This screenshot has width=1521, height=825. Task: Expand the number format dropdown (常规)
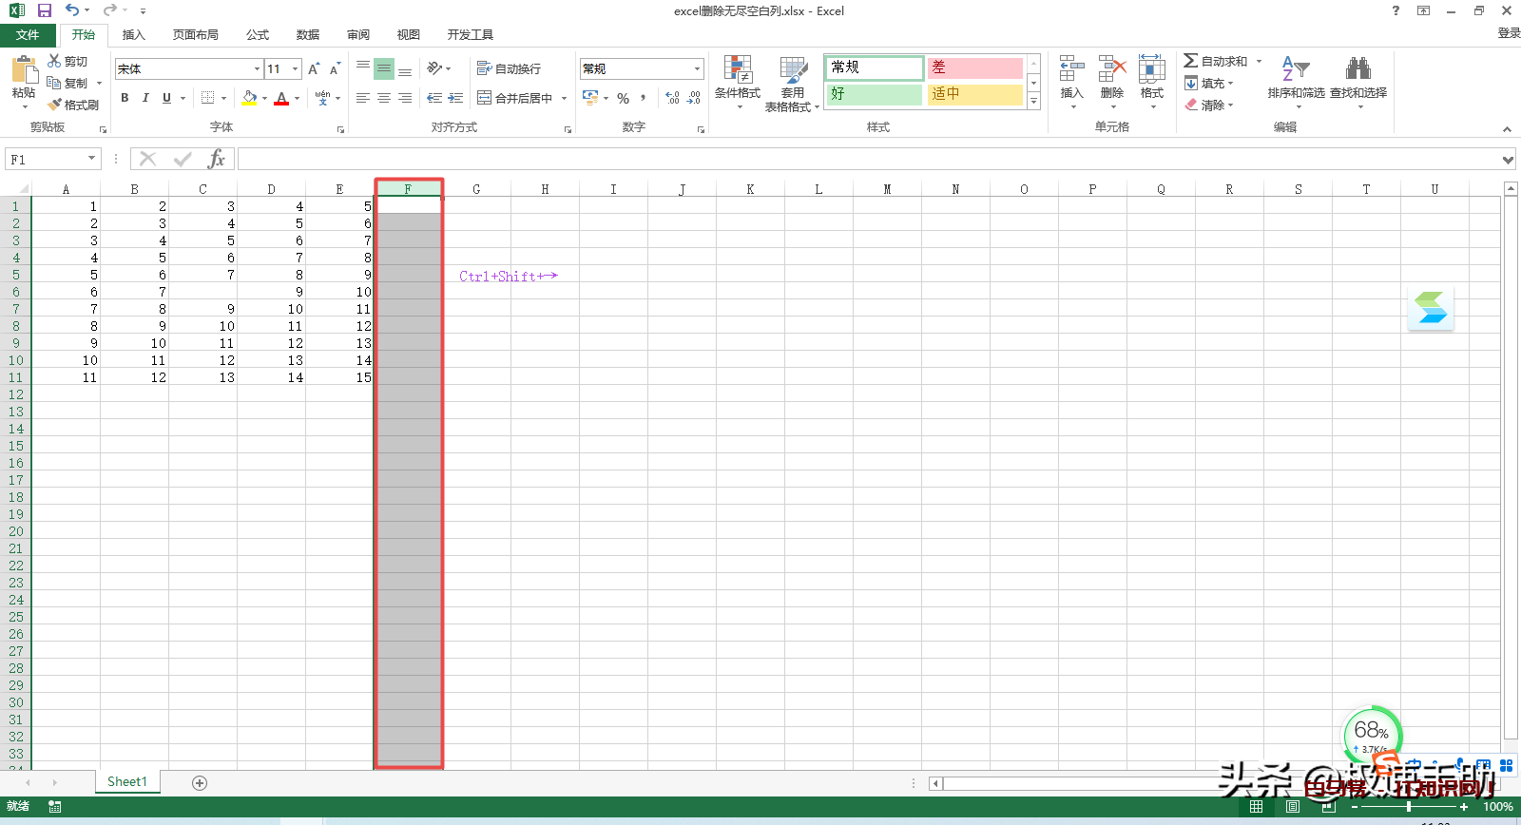click(x=697, y=68)
